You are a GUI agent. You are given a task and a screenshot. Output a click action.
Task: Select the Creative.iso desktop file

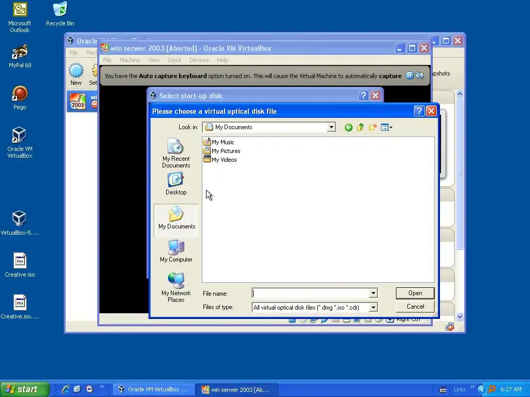coord(20,265)
